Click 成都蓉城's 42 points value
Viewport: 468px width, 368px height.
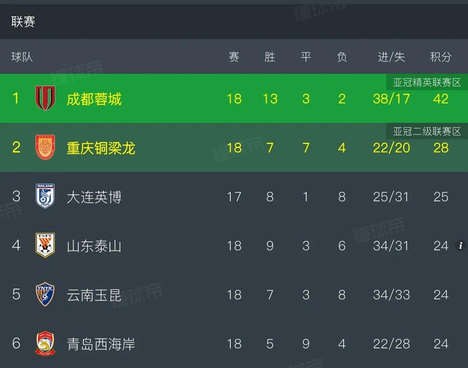(x=441, y=99)
